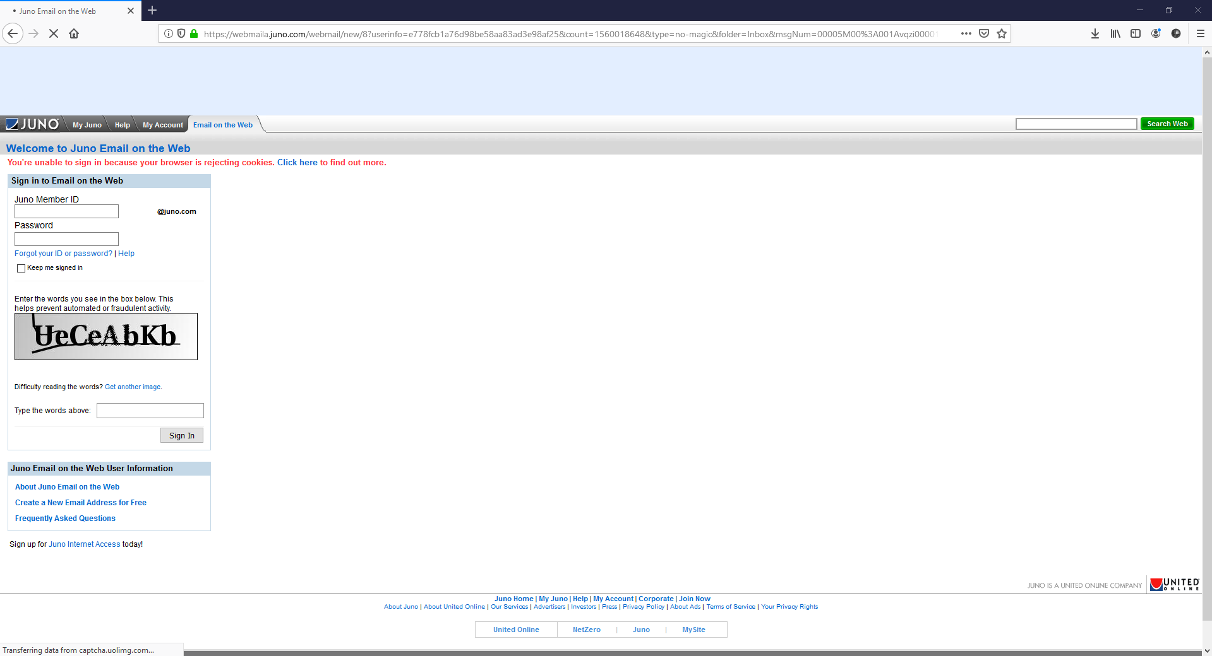Bookmark this page with the star
1212x656 pixels.
(1001, 33)
